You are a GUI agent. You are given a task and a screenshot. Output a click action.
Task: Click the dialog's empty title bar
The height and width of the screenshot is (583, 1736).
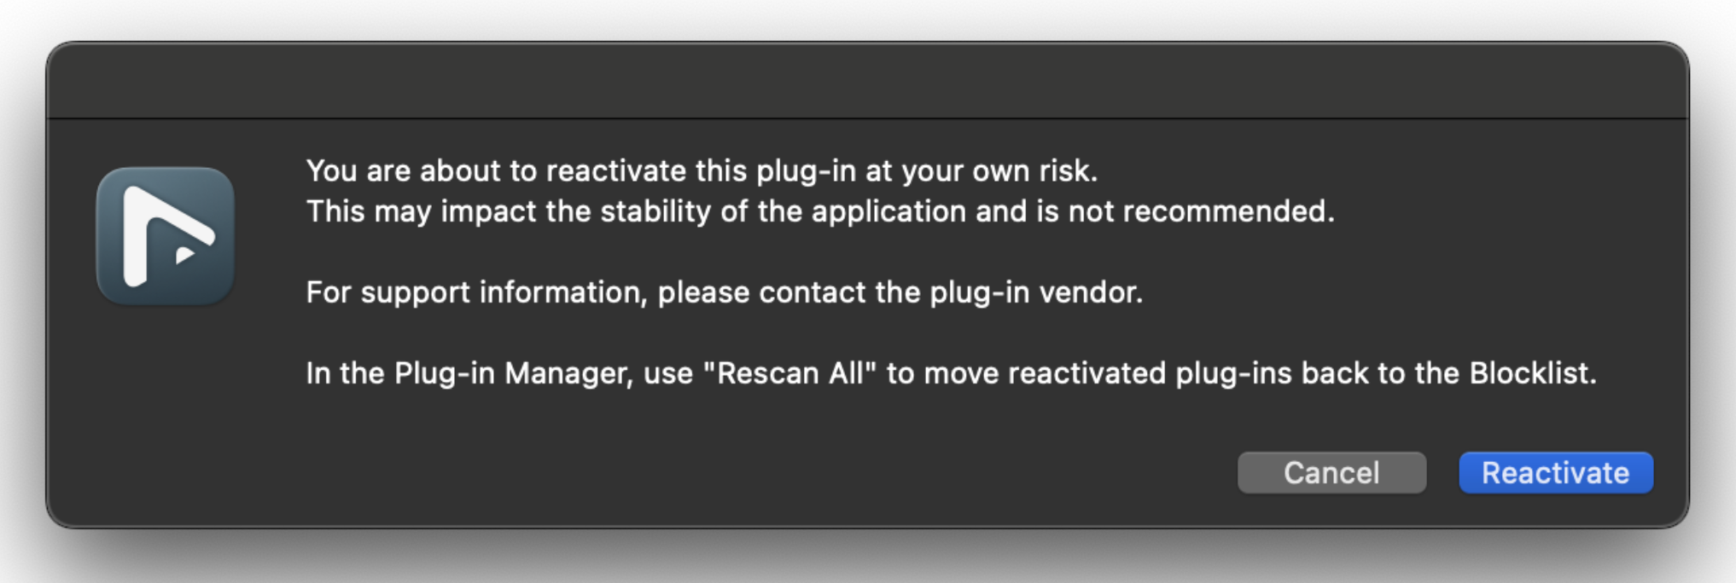click(x=867, y=80)
